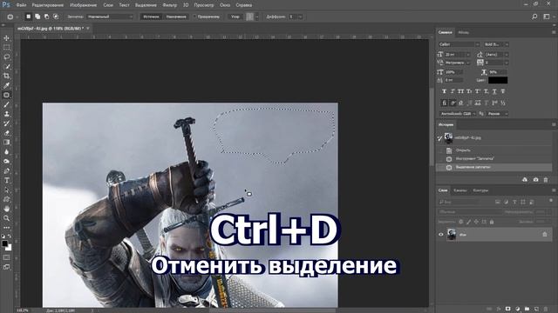The width and height of the screenshot is (558, 313).
Task: Select the Quick Selection tool
Action: pyautogui.click(x=6, y=66)
